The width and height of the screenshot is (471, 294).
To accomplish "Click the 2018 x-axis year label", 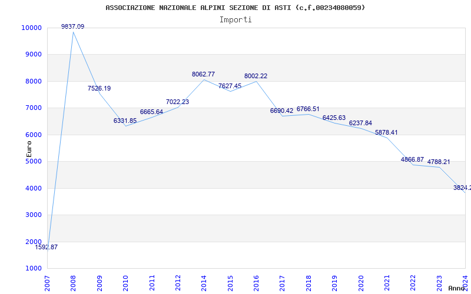I will click(x=309, y=283).
